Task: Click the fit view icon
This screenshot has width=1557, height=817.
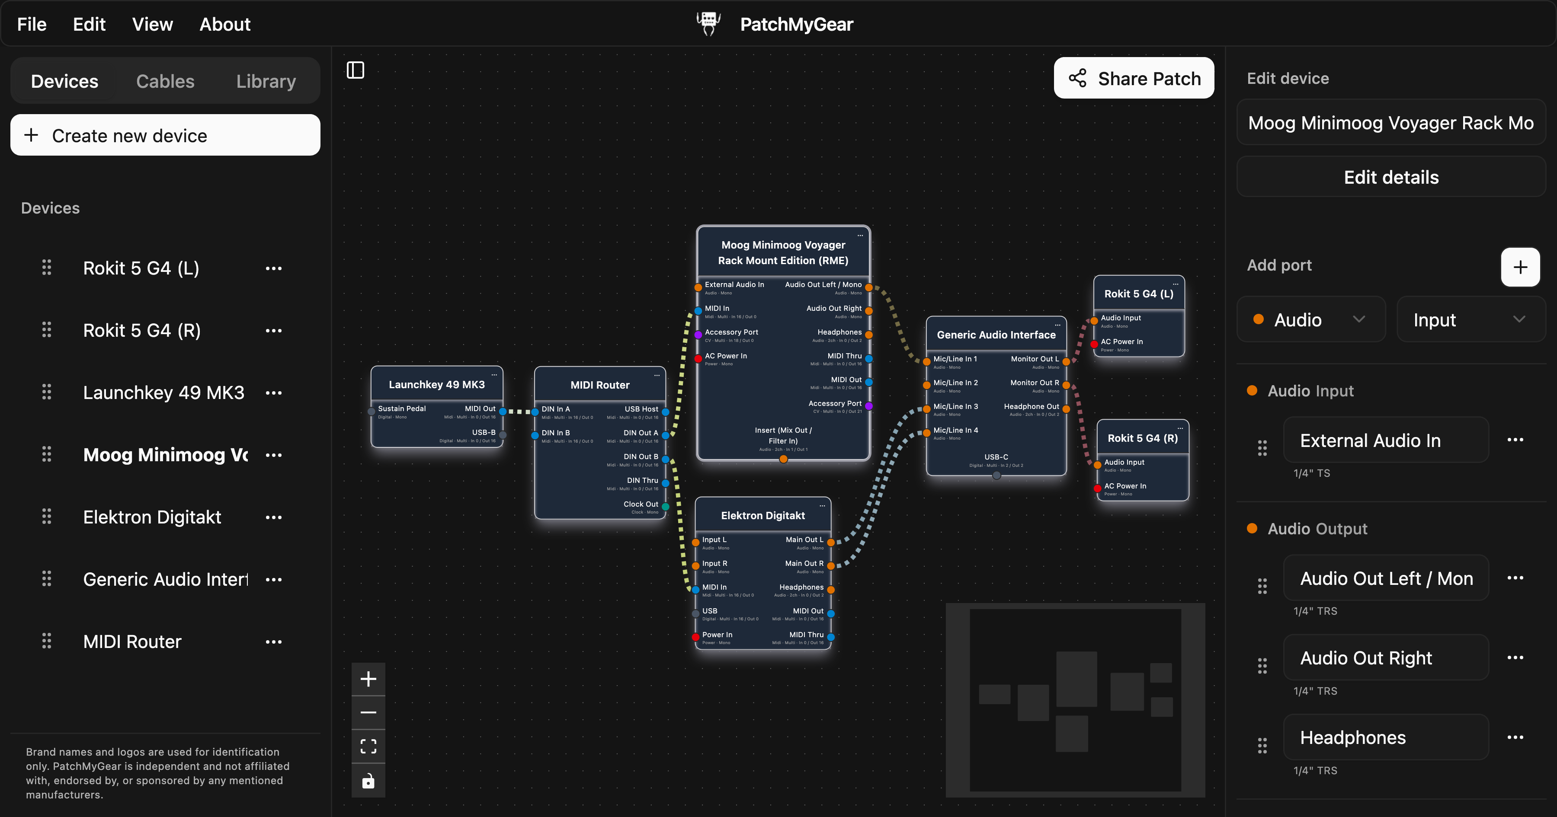Action: (x=368, y=746)
